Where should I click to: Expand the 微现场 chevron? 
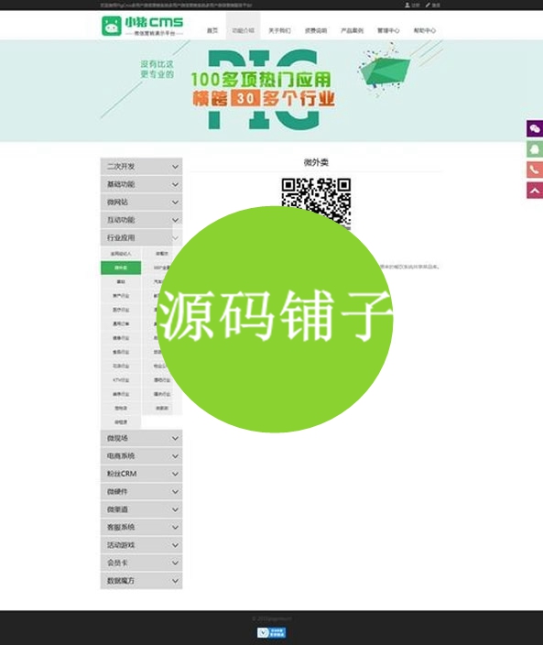(175, 439)
